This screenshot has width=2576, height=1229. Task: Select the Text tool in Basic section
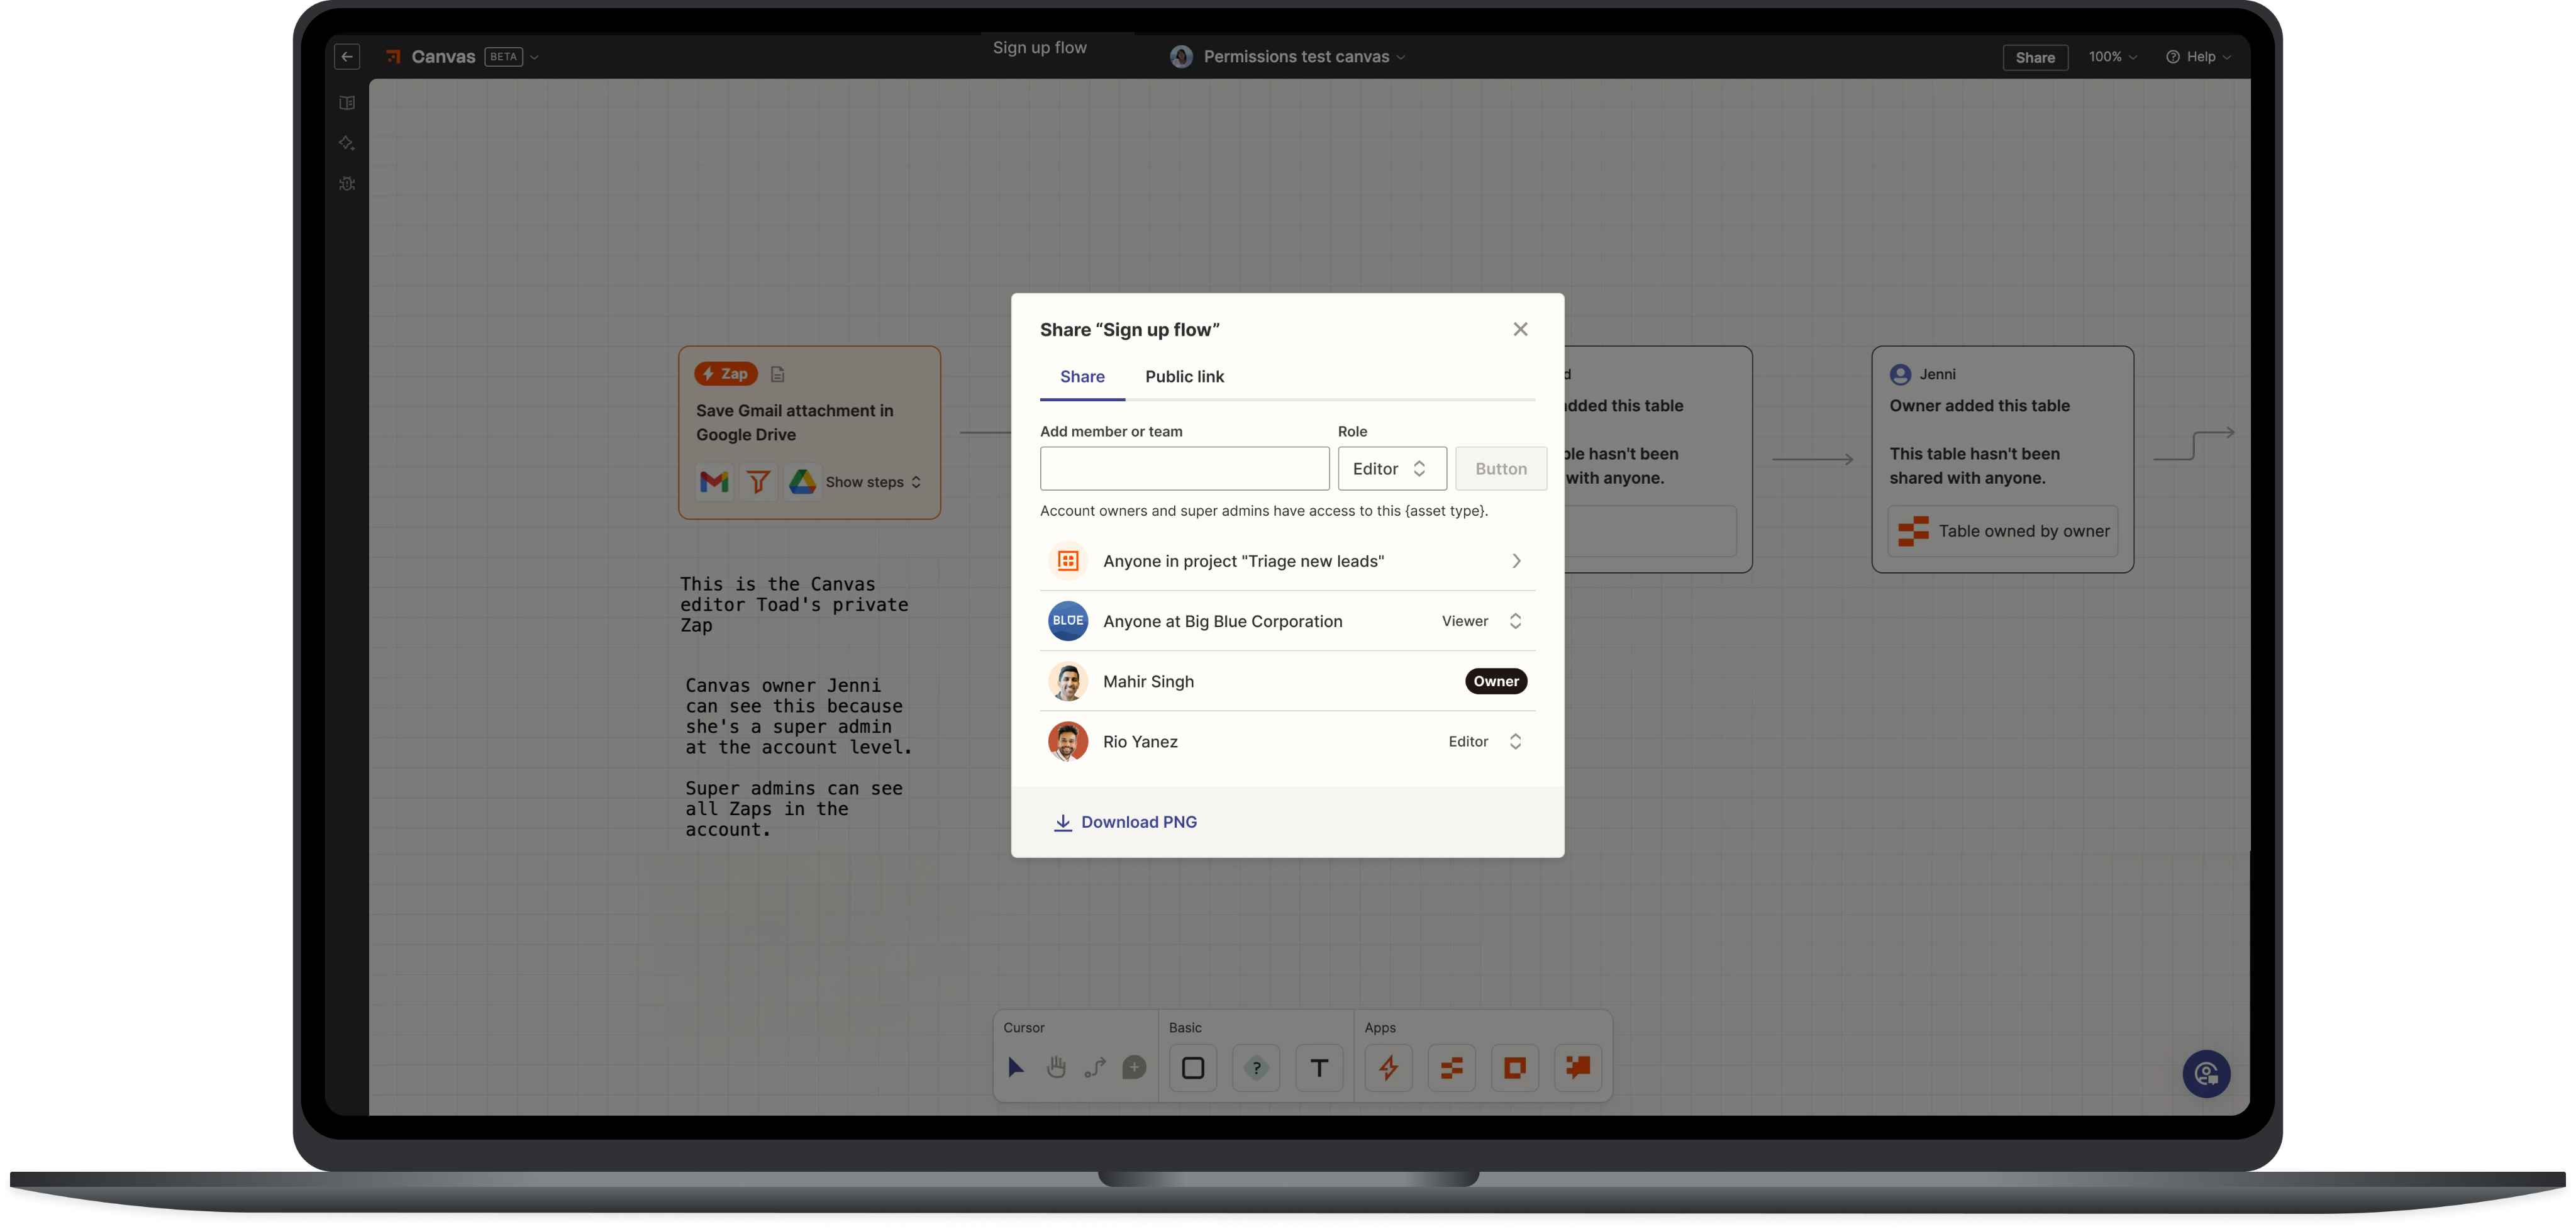1319,1067
